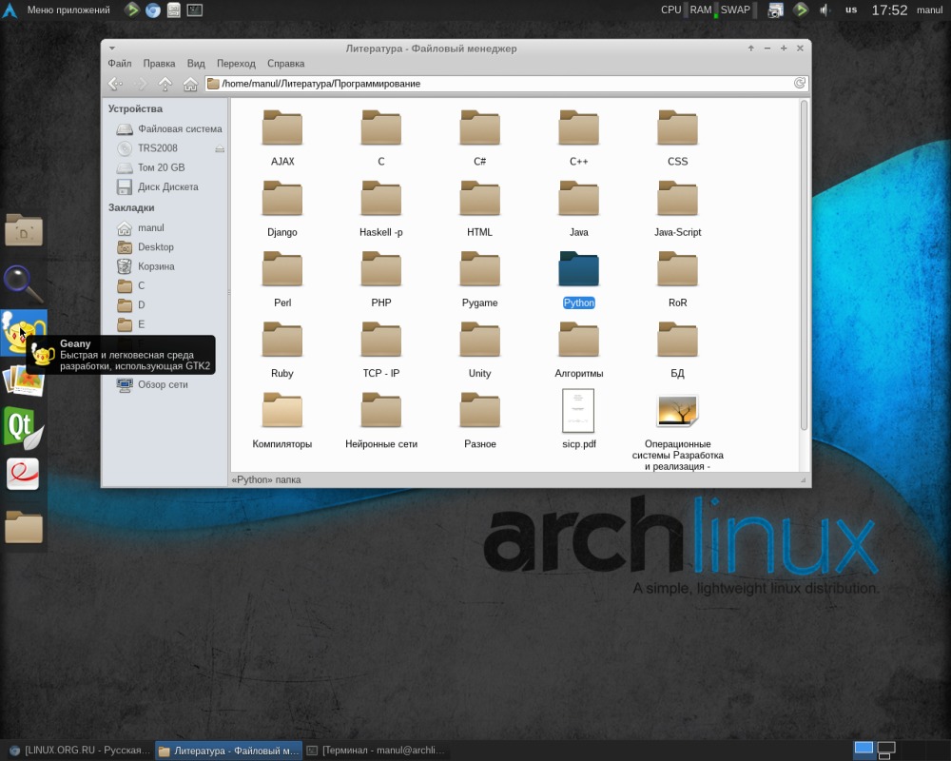Go up to the parent folder
Screen dimensions: 951x761
tap(165, 84)
